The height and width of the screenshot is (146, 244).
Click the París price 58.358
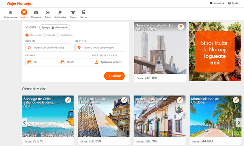pos(96,141)
